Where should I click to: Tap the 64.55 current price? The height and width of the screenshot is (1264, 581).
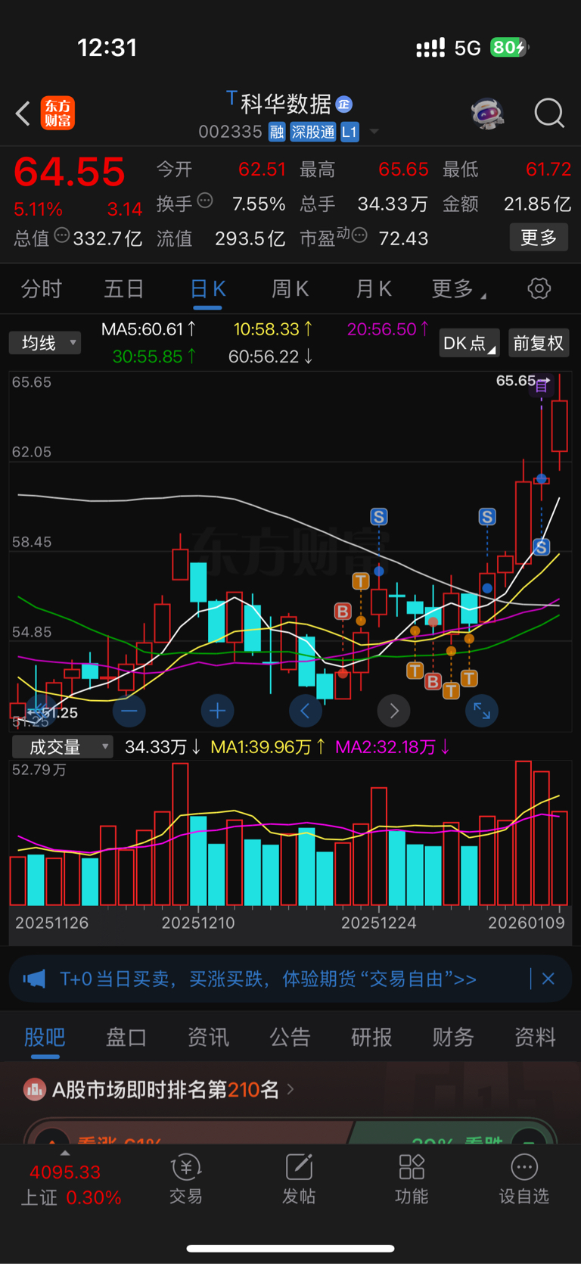(70, 172)
